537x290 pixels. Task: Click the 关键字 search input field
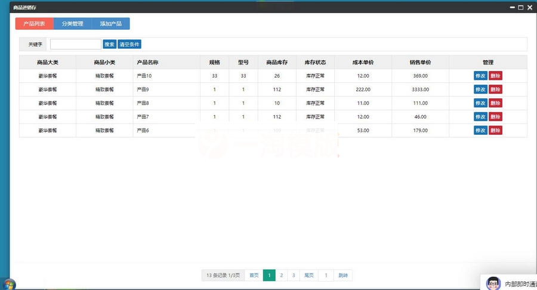(75, 44)
